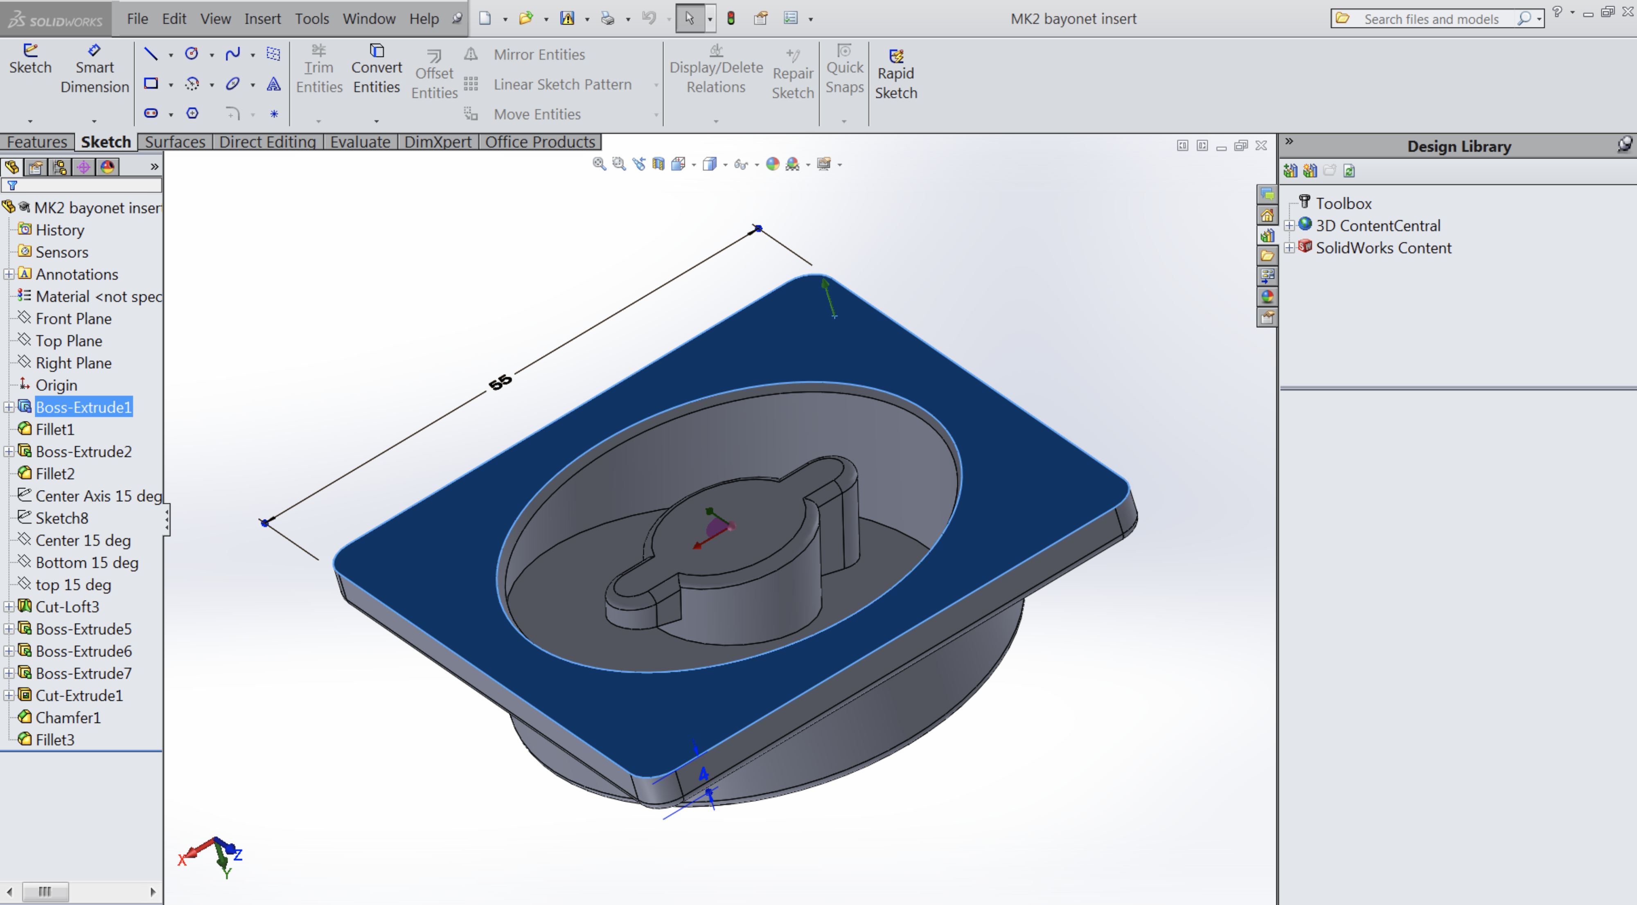Expand the Boss-Extrude7 feature
Image resolution: width=1637 pixels, height=905 pixels.
tap(9, 673)
